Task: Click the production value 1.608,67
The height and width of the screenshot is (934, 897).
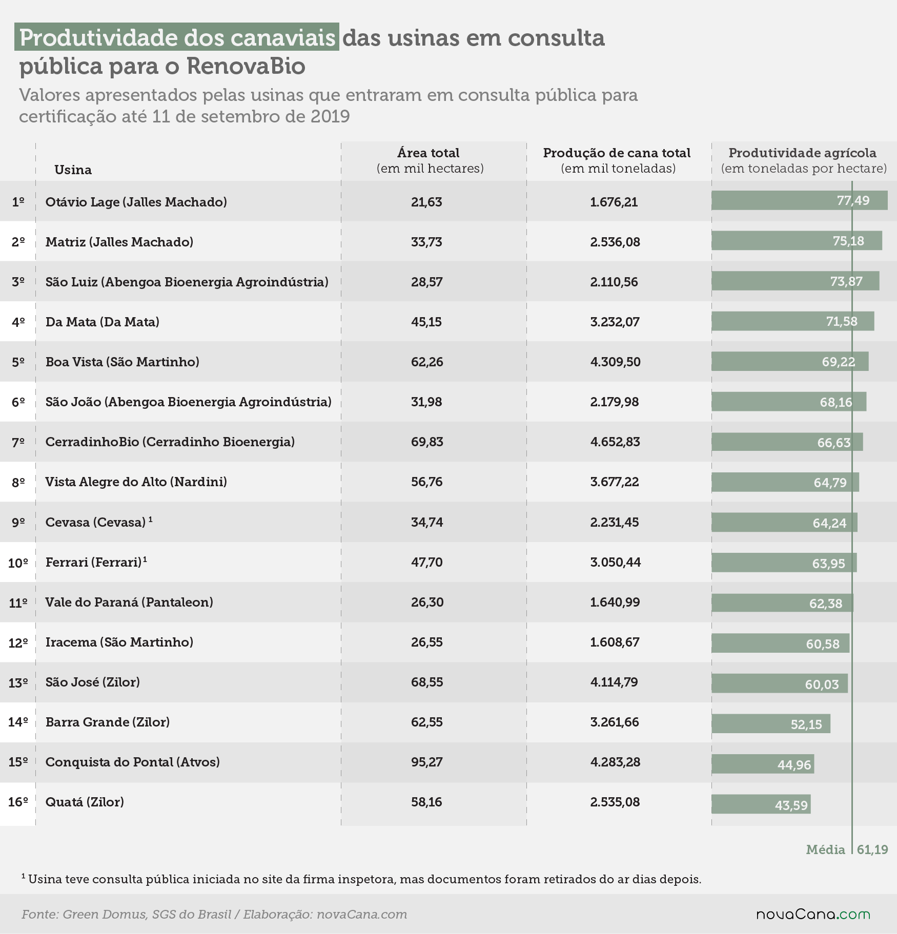Action: click(615, 642)
